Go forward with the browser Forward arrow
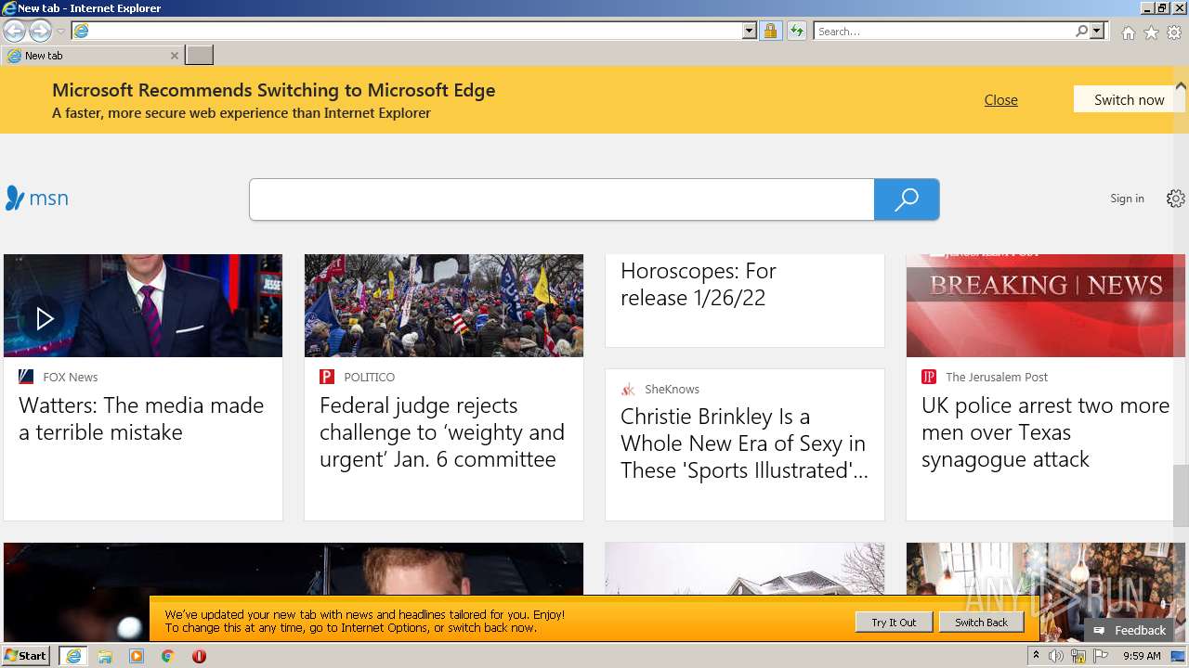Image resolution: width=1189 pixels, height=668 pixels. click(40, 31)
